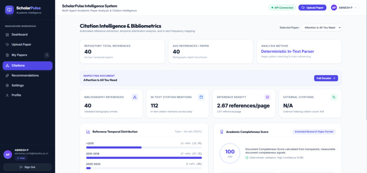Select the Citations menu item
Image resolution: width=367 pixels, height=173 pixels.
pos(28,65)
